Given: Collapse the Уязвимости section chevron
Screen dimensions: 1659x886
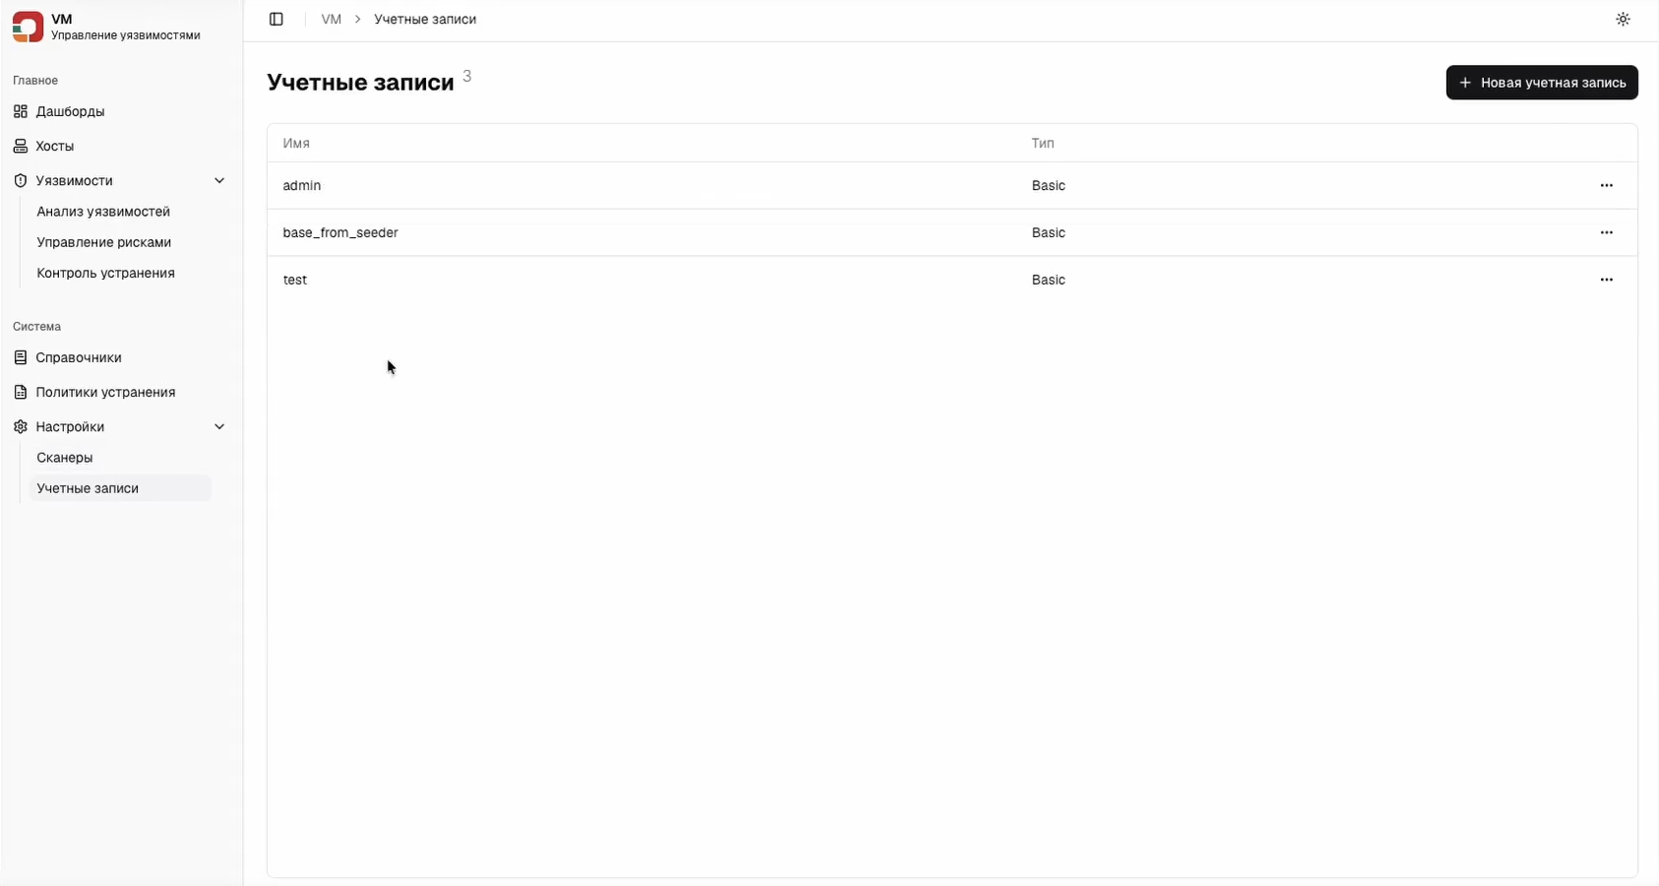Looking at the screenshot, I should pos(219,181).
